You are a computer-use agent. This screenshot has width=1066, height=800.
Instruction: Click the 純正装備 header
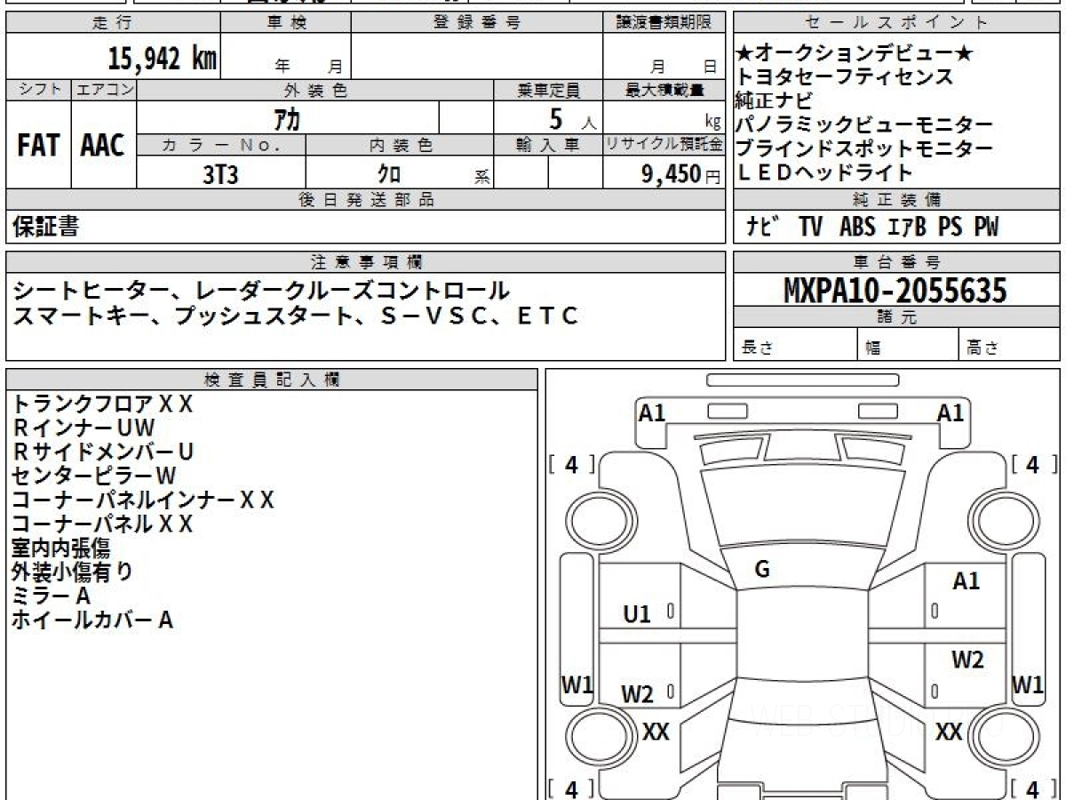tap(896, 200)
